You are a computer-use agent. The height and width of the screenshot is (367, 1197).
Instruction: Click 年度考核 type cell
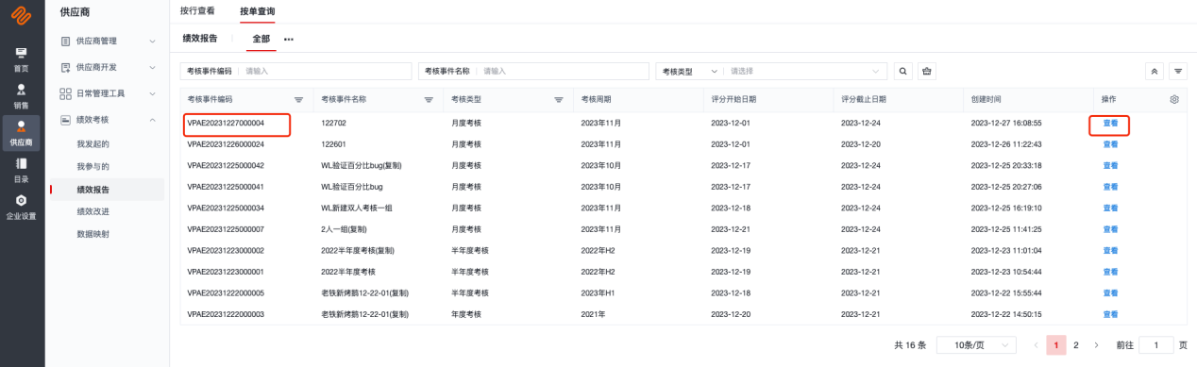point(466,314)
